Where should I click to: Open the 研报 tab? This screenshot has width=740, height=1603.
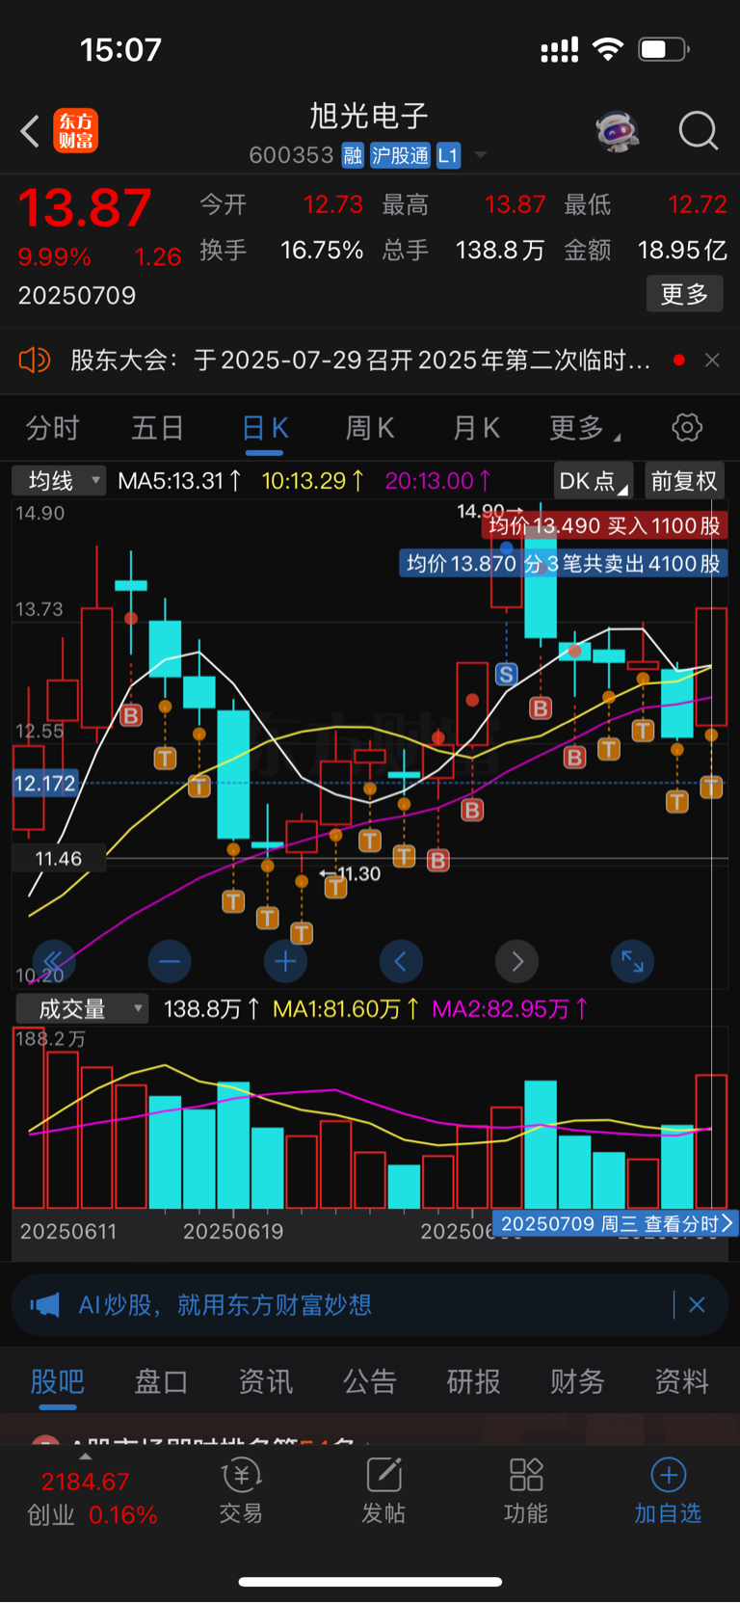pyautogui.click(x=473, y=1381)
